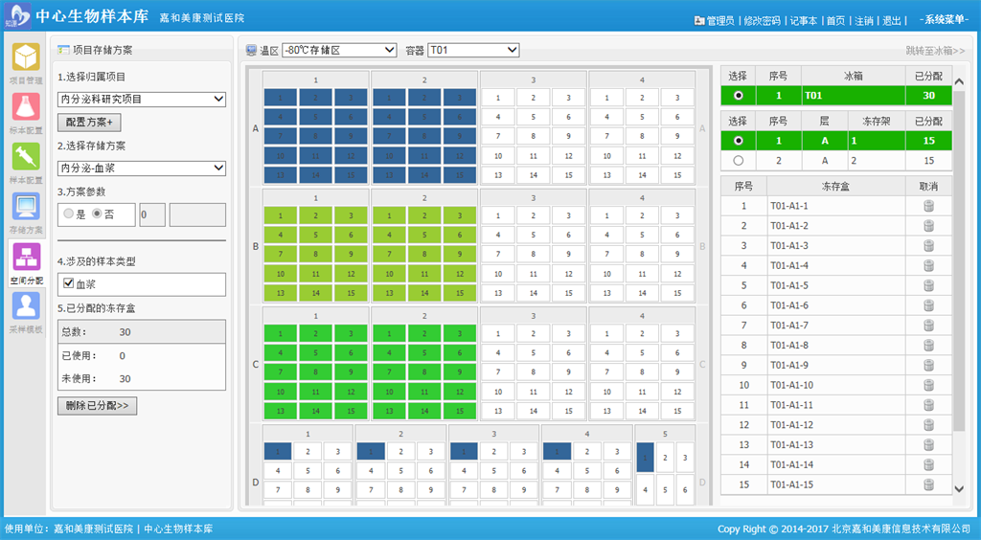Click the right panel scrollbar down arrow
Image resolution: width=981 pixels, height=540 pixels.
pos(960,488)
